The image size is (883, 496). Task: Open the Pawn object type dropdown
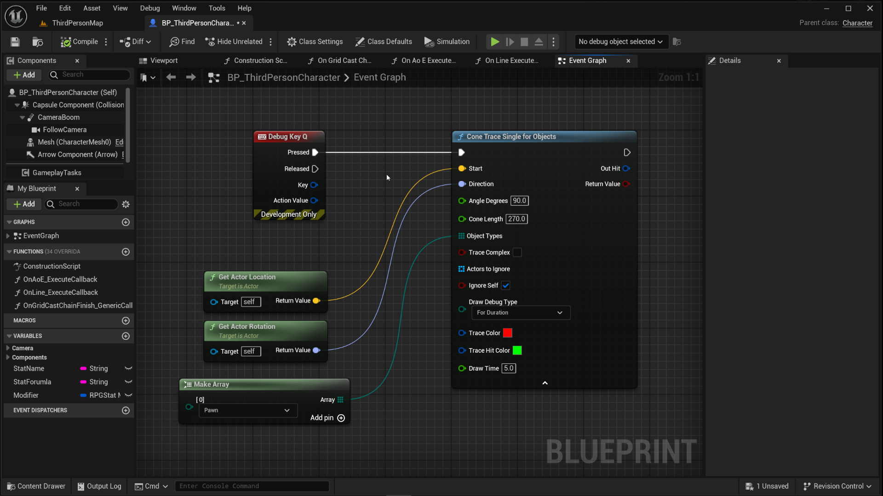[248, 411]
